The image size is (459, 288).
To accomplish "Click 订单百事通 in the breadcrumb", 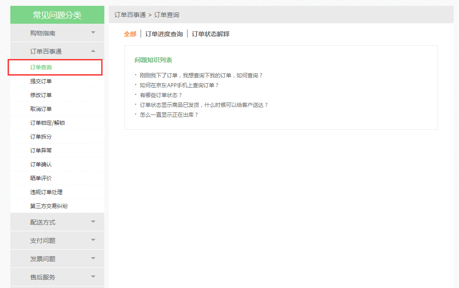I will pos(130,15).
